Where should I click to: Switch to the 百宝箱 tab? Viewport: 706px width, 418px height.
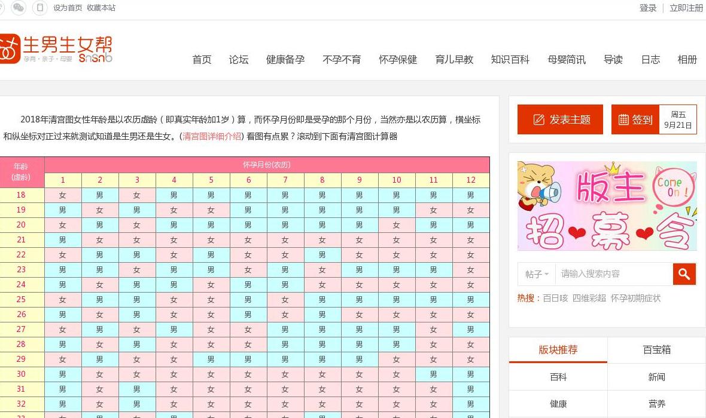pyautogui.click(x=656, y=350)
